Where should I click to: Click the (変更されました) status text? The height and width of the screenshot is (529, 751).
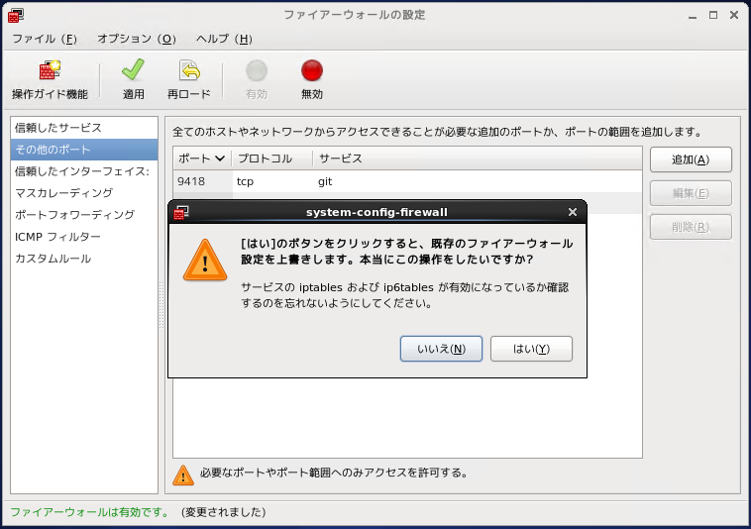click(x=224, y=512)
